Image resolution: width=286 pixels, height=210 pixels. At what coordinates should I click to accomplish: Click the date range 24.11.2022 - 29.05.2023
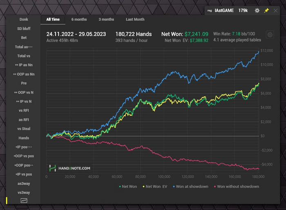pyautogui.click(x=76, y=34)
